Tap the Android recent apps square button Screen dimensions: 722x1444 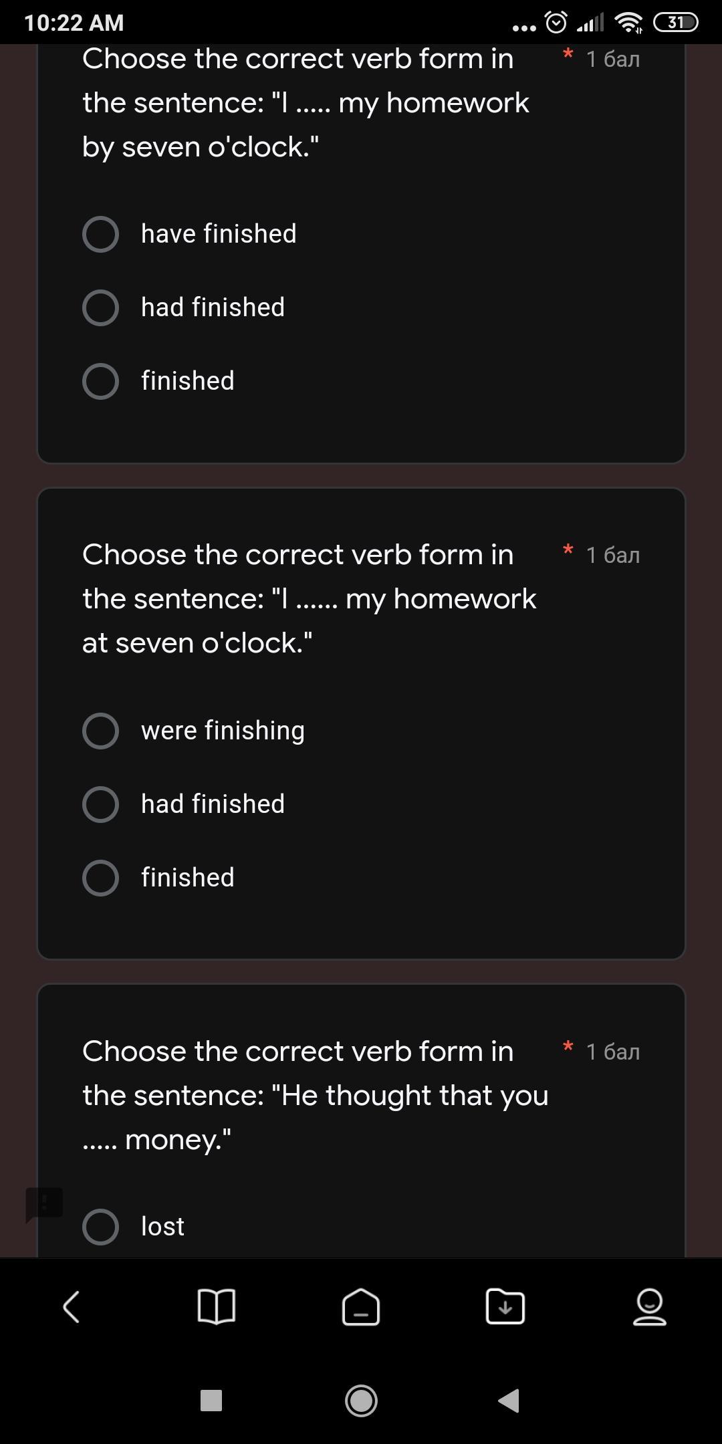[x=211, y=1401]
